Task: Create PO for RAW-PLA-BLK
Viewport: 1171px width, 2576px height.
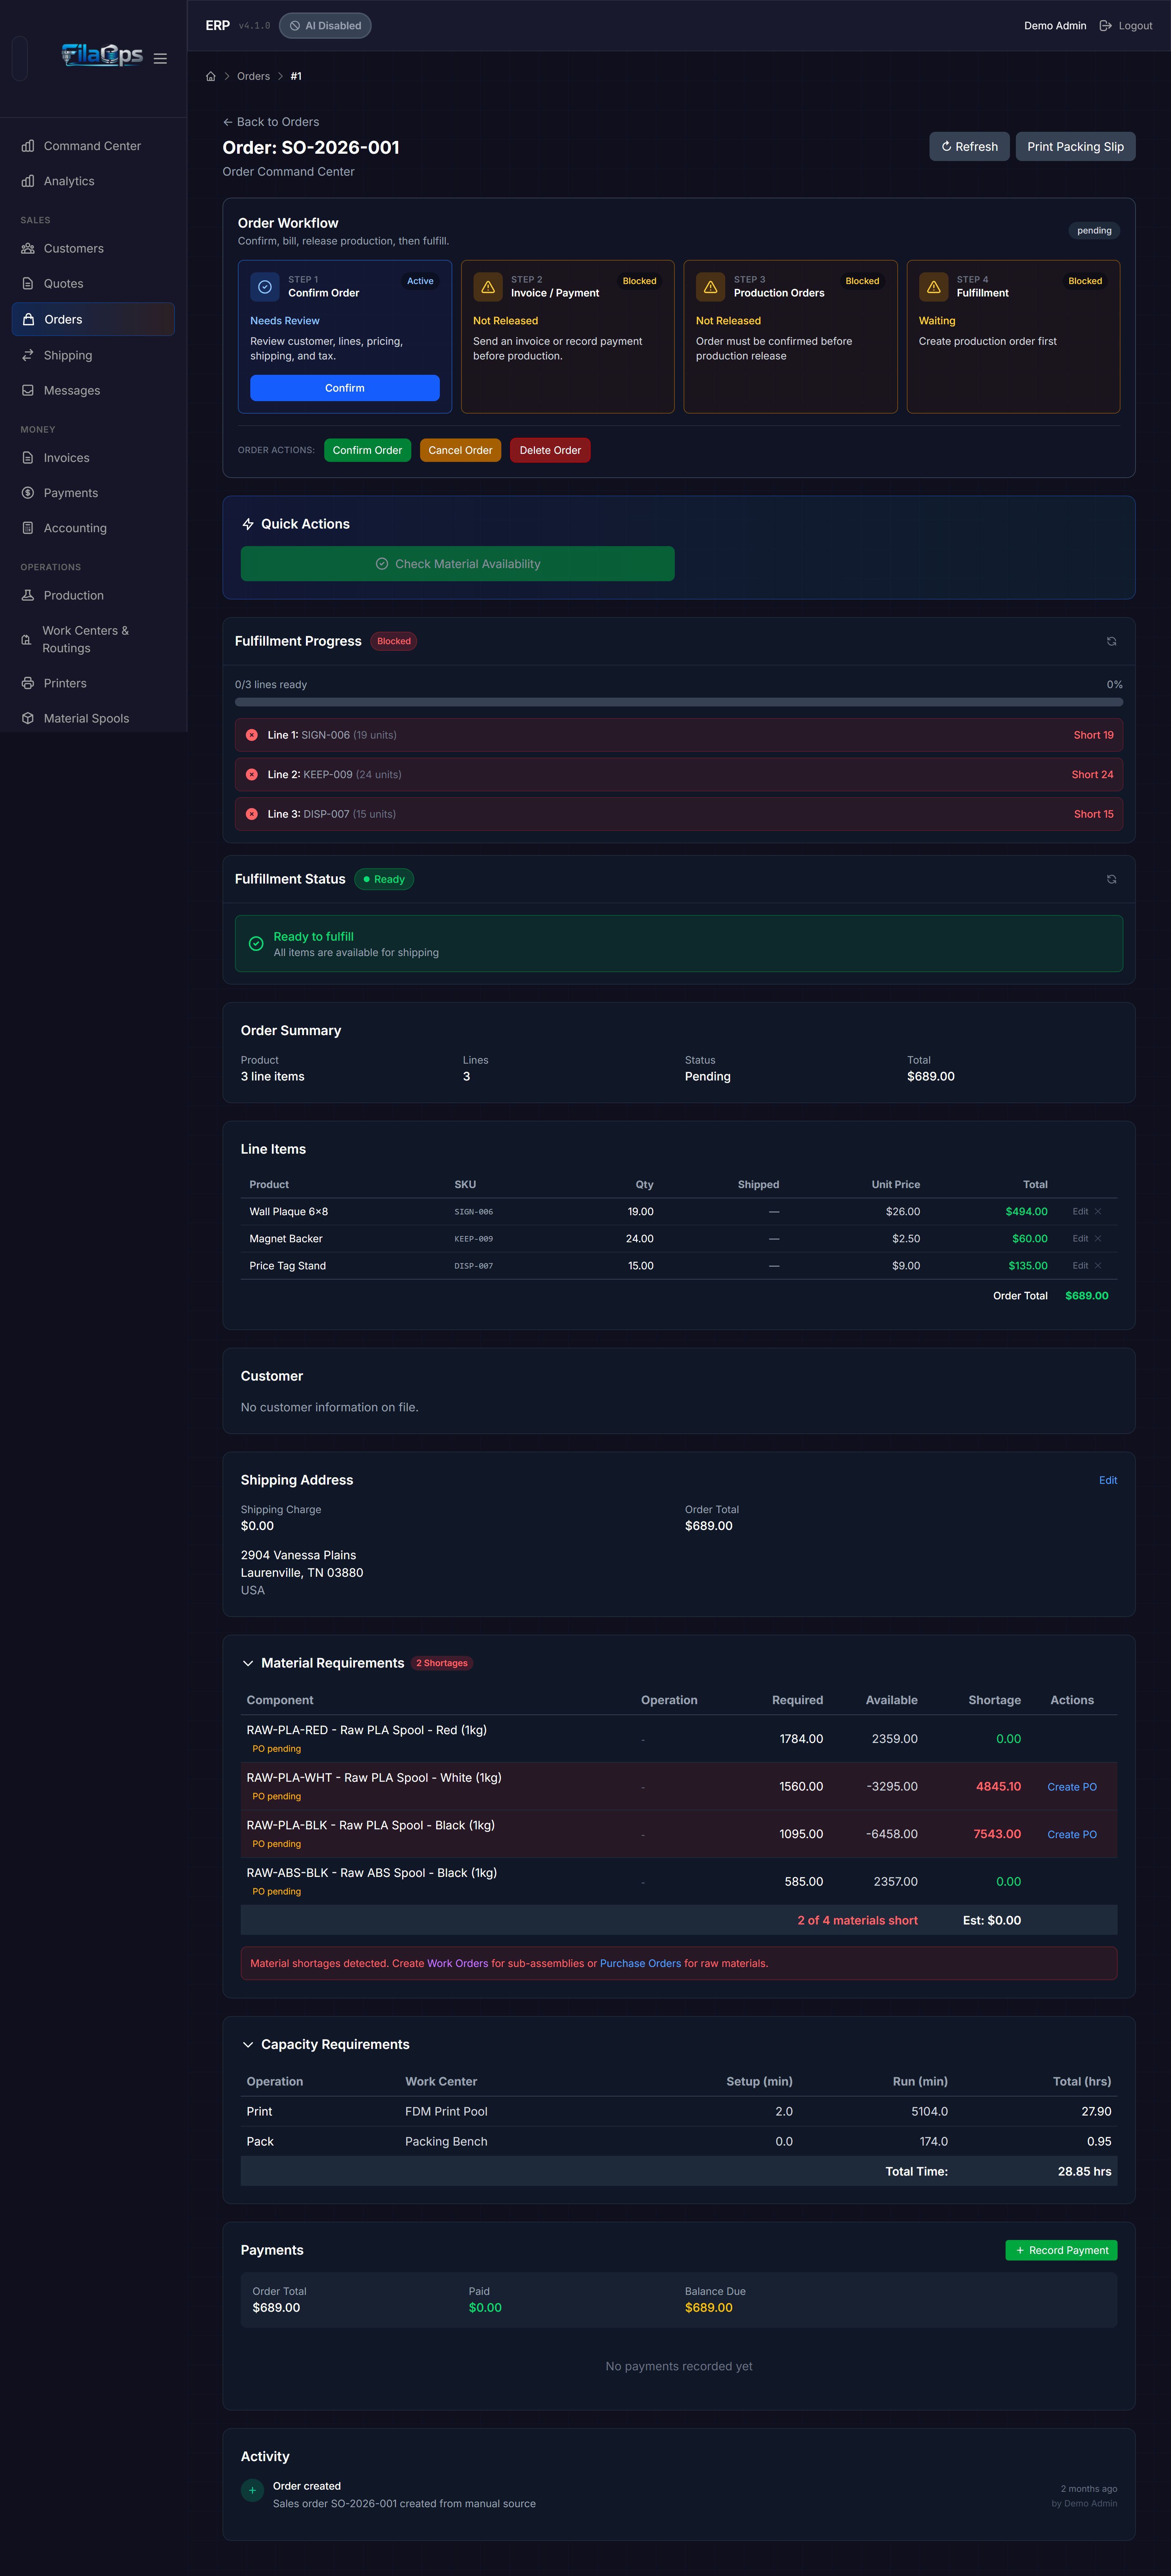Action: pyautogui.click(x=1072, y=1834)
